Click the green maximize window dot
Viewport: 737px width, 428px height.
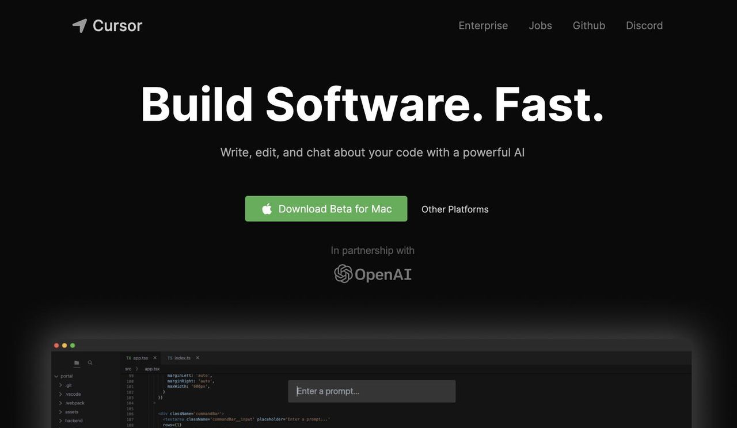(73, 345)
